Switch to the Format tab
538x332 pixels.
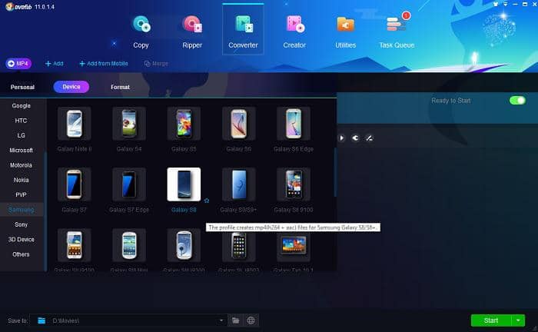[120, 87]
